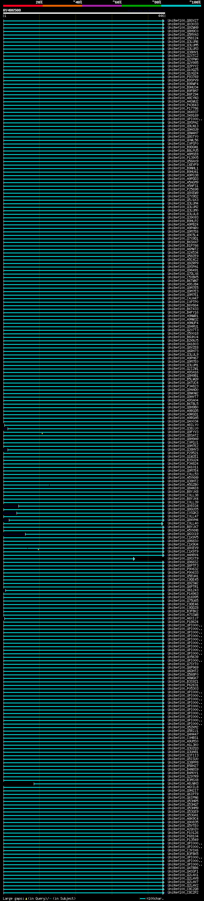Open hit UniRef100_C0PQJ1
The image size is (204, 901).
click(x=183, y=442)
